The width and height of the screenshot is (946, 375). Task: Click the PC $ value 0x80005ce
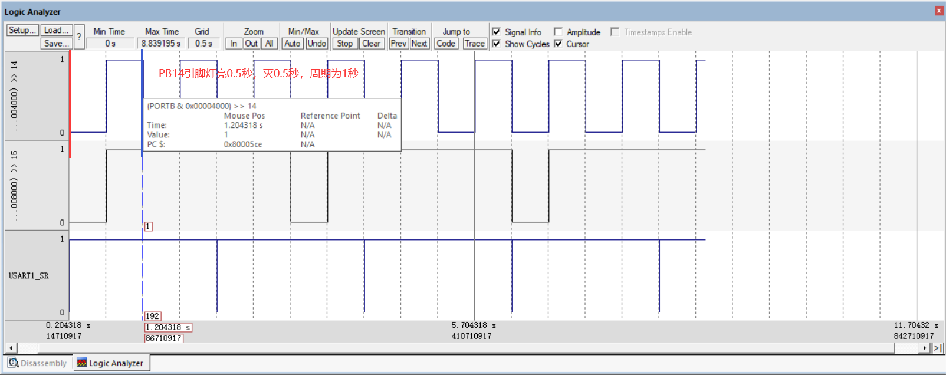click(x=243, y=144)
